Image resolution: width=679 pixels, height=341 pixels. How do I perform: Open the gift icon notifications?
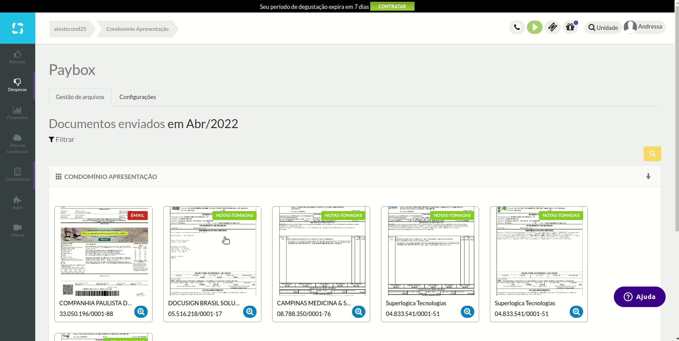570,27
